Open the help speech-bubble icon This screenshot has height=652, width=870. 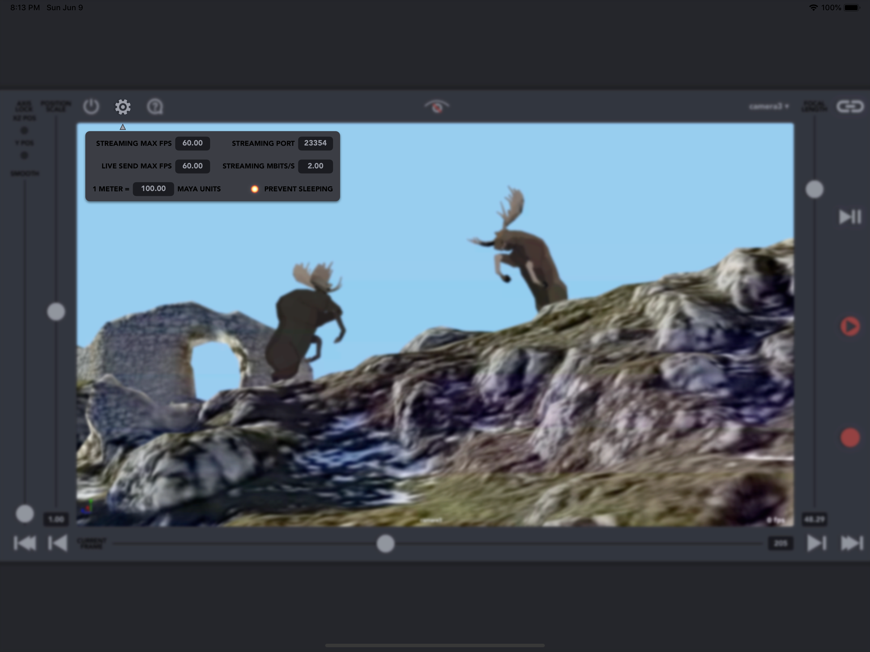[x=155, y=107]
